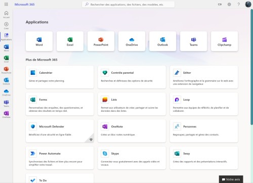
Task: Click the Skype card title text
Action: (115, 154)
